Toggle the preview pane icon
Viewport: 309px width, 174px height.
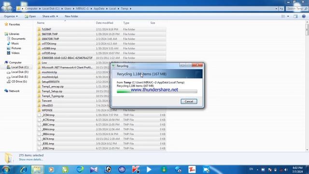point(295,16)
